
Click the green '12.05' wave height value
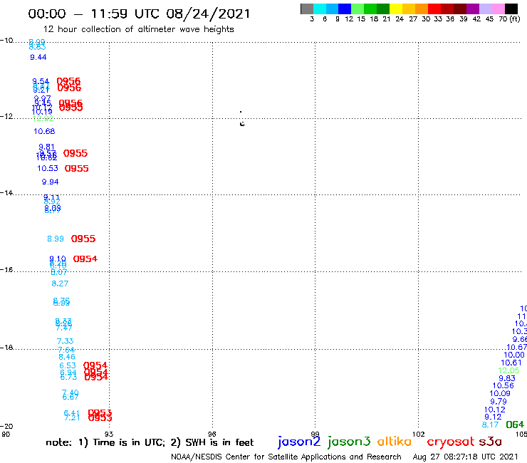(x=508, y=370)
